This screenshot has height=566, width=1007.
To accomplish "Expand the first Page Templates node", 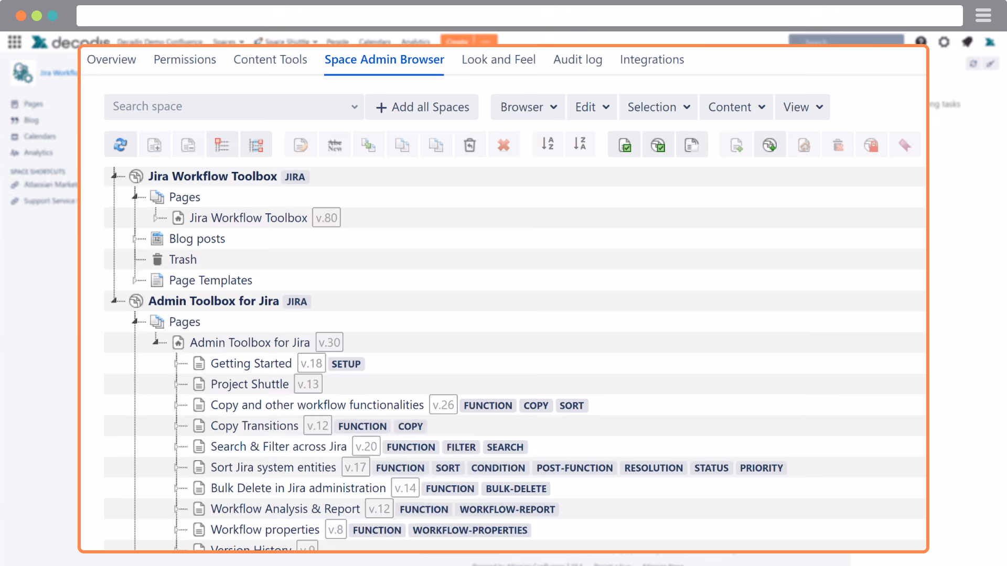I will (x=135, y=280).
